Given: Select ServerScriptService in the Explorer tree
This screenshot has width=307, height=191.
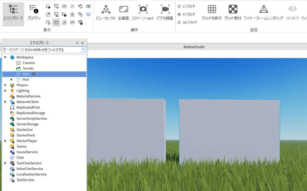Looking at the screenshot, I should (x=31, y=119).
